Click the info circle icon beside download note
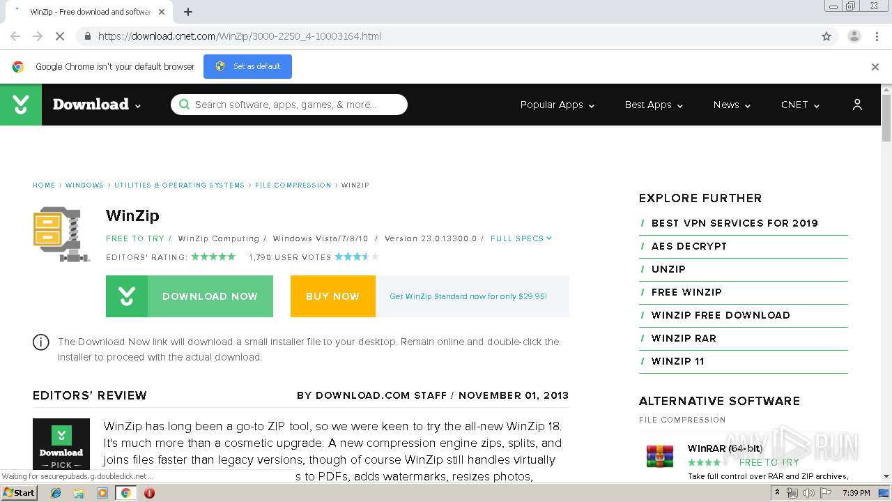 tap(41, 342)
